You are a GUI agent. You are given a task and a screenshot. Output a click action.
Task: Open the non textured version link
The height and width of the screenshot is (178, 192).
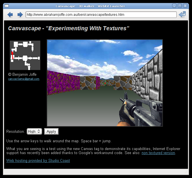[158, 153]
